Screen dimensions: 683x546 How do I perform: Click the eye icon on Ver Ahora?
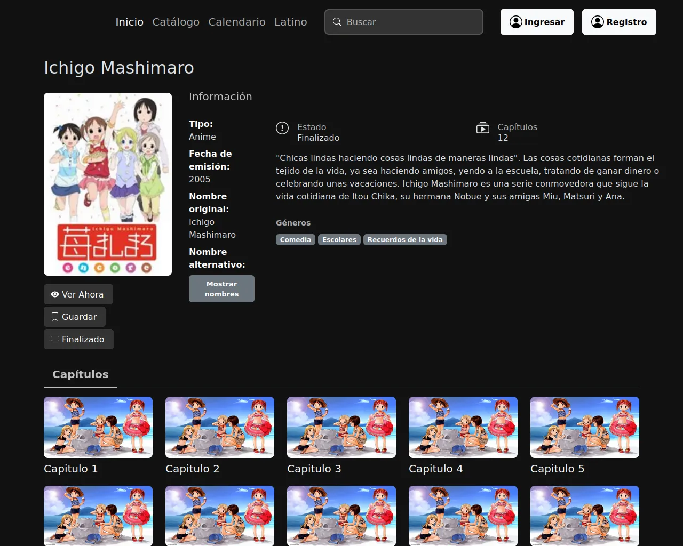pyautogui.click(x=54, y=294)
